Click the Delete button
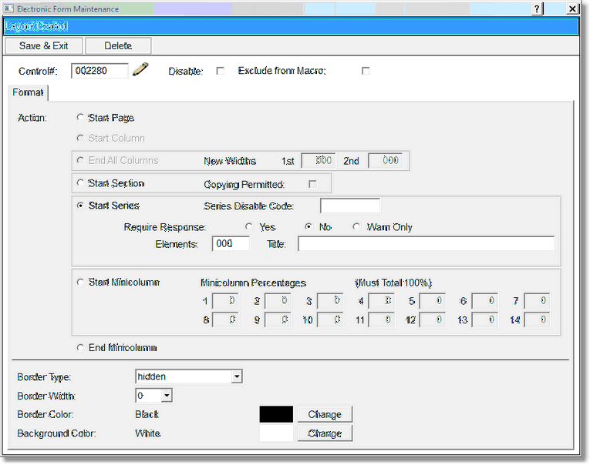 (x=118, y=46)
